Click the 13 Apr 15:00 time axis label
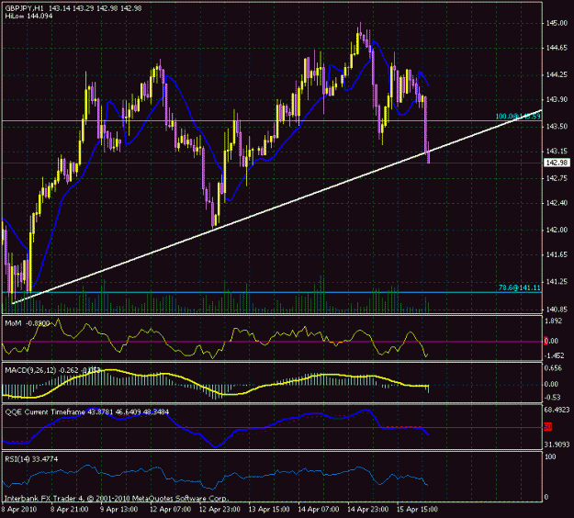574x518 pixels. 269,509
